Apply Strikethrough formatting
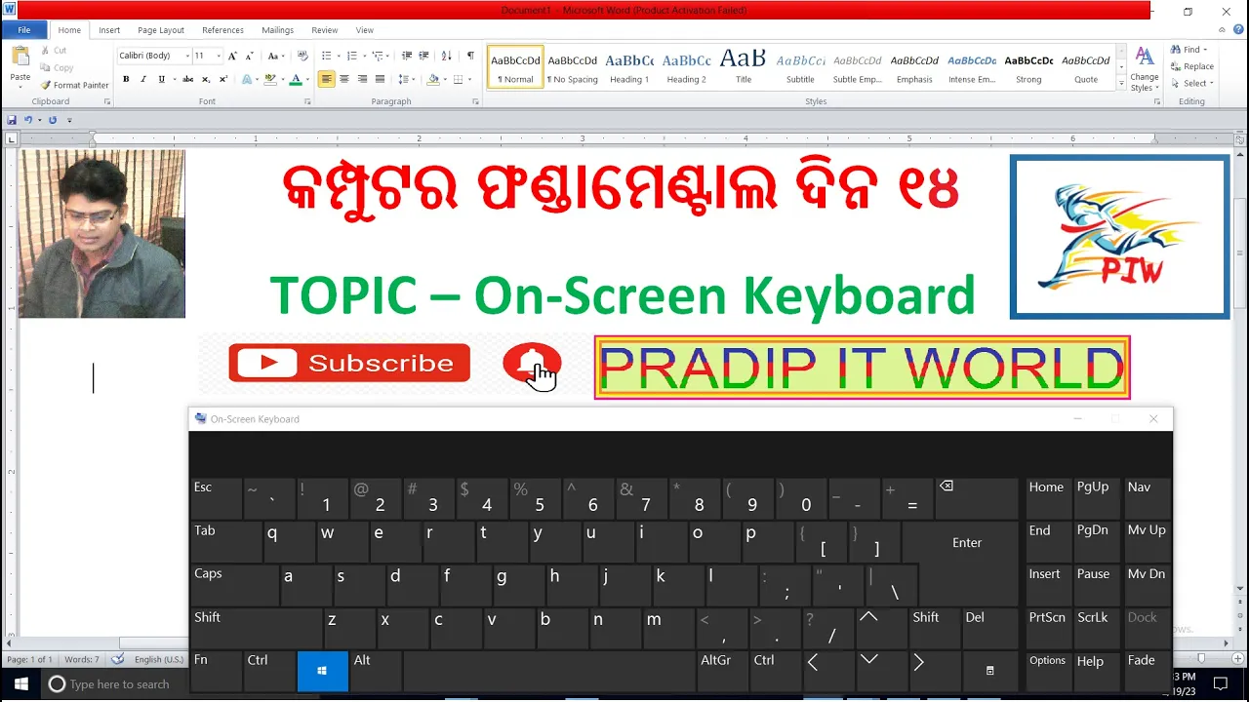Screen dimensions: 1249x702 187,79
